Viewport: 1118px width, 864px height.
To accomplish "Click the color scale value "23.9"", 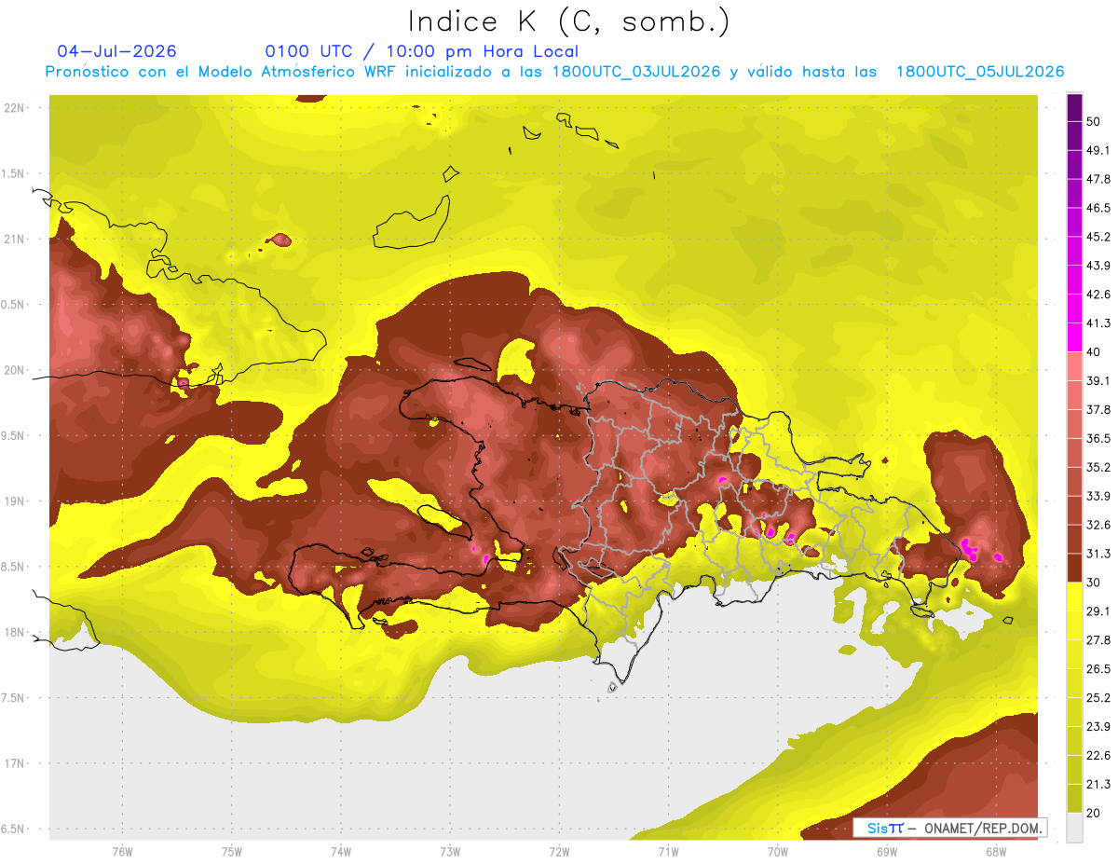I will 1098,727.
